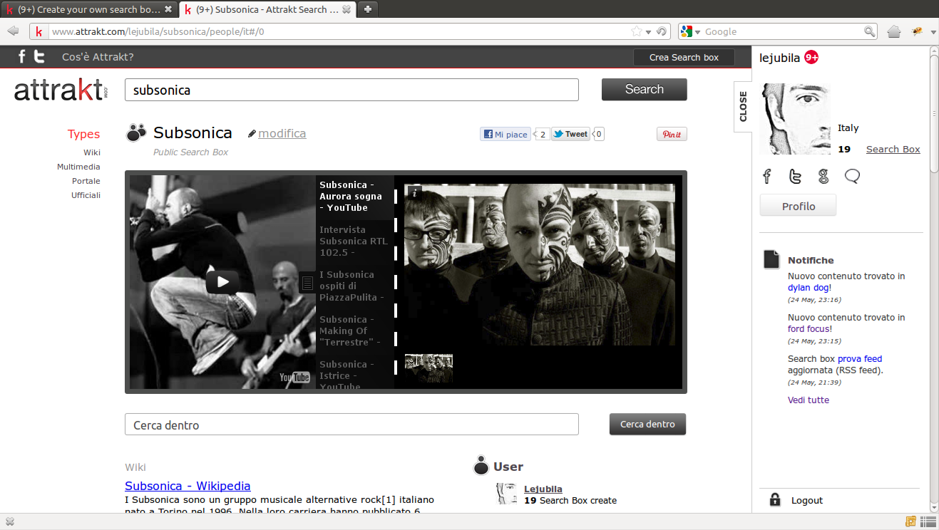The height and width of the screenshot is (530, 939).
Task: Click the YouTube logo in video
Action: (x=294, y=377)
